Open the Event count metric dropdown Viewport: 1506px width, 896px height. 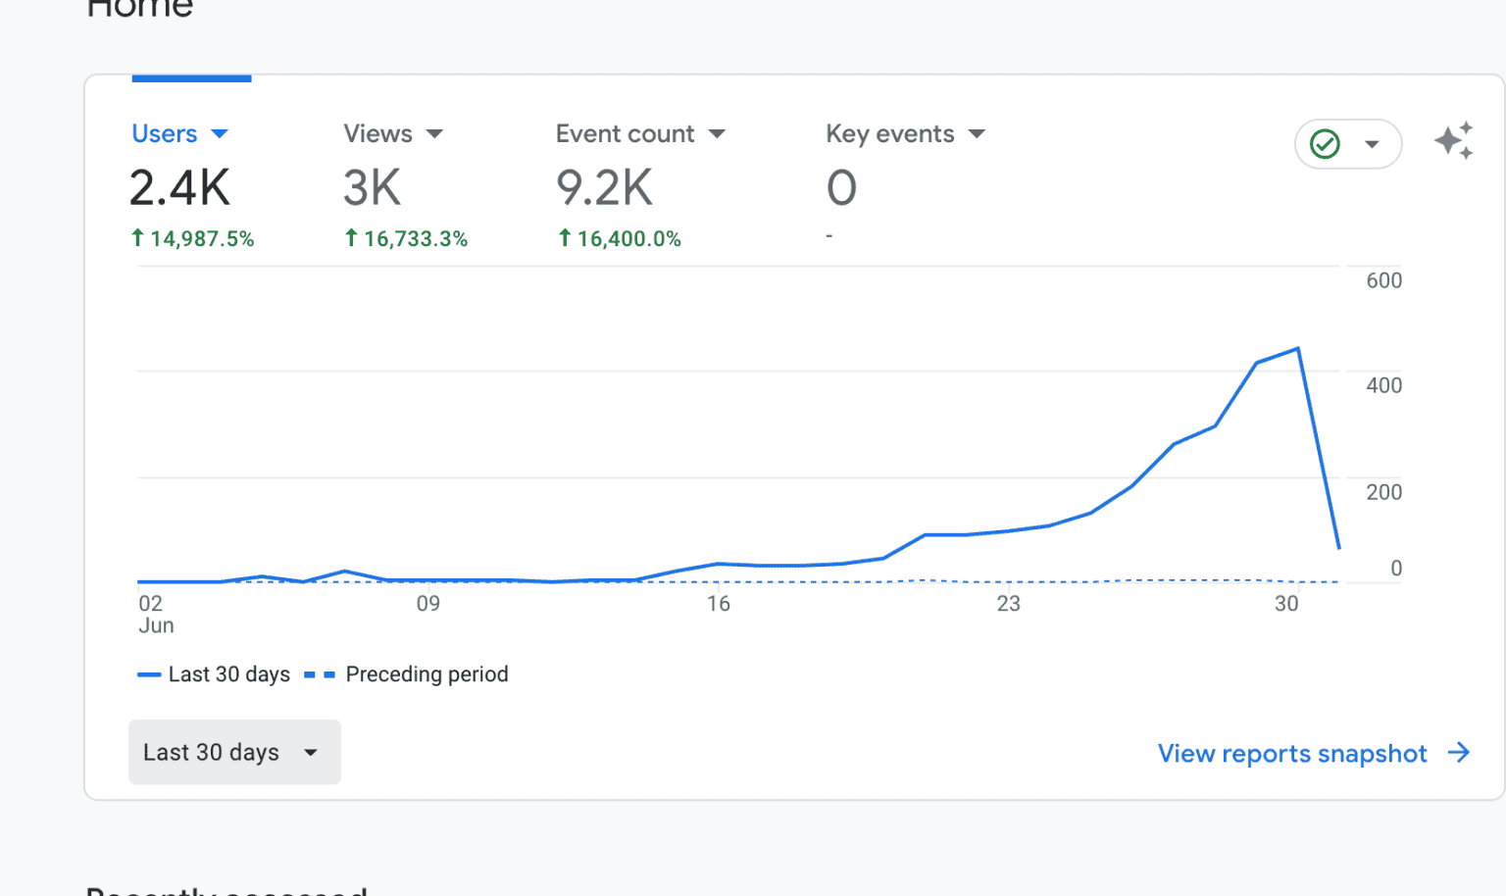coord(717,133)
